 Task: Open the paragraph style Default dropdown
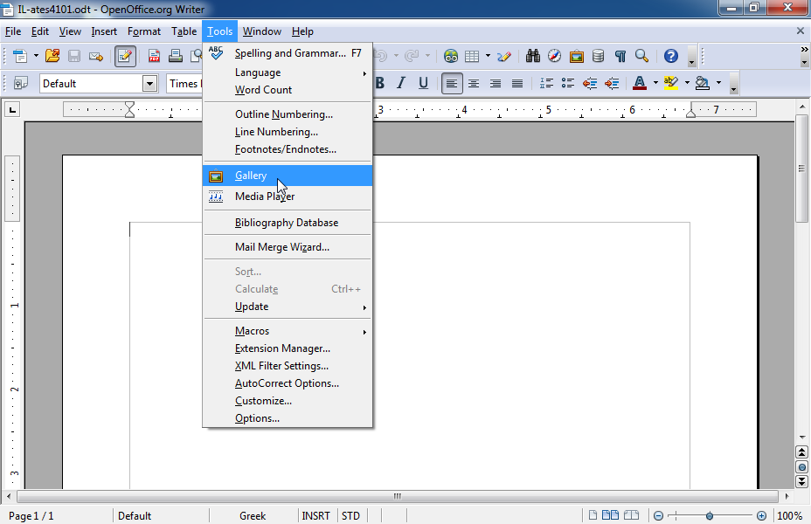[x=150, y=83]
